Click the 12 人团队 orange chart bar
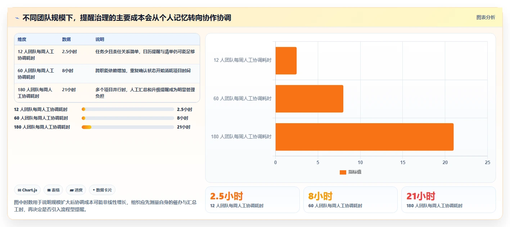Screen dimensions: 510x227 (286, 61)
